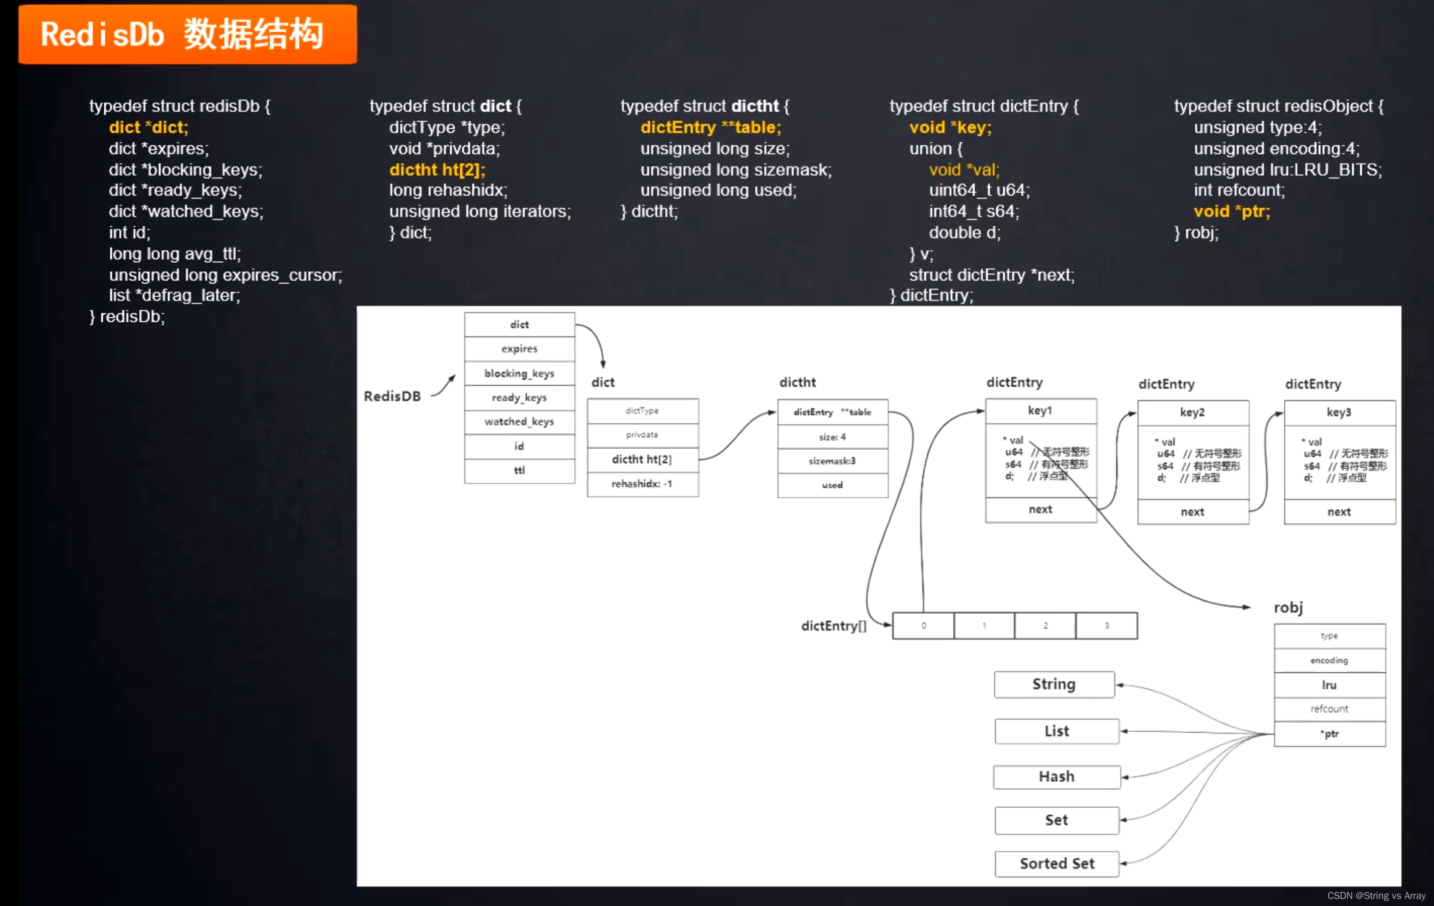Click the "long rehashidx;" code line
This screenshot has width=1434, height=906.
point(448,190)
